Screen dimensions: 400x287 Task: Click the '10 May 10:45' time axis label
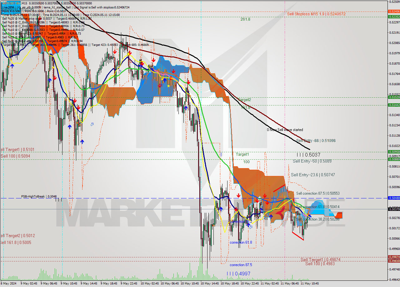(x=190, y=284)
